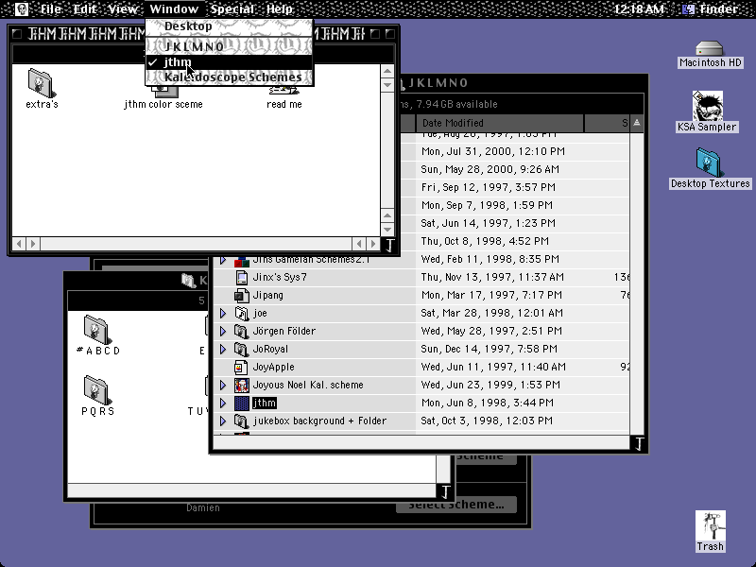The width and height of the screenshot is (756, 567).
Task: Click the J K L M N O window grow box
Action: tap(639, 443)
